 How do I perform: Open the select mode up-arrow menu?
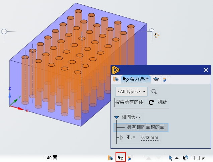(x=177, y=158)
